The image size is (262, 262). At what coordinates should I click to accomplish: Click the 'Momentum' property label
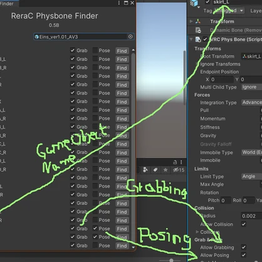click(212, 118)
